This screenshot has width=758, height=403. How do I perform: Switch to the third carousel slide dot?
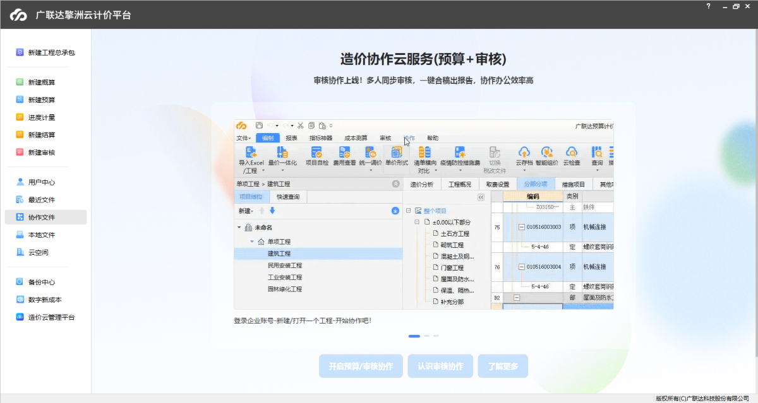(x=436, y=336)
